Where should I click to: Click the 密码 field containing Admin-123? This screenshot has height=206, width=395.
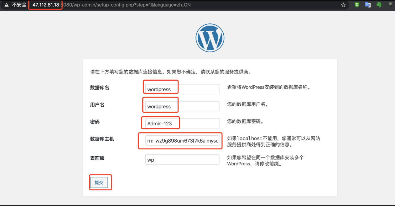point(183,123)
